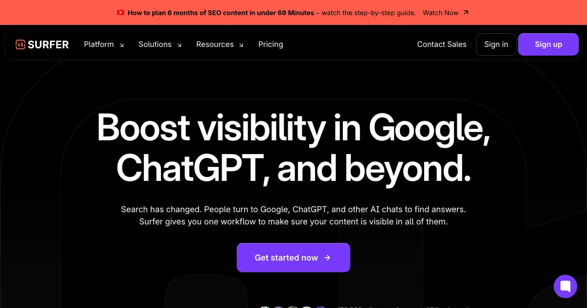Screen dimensions: 587x308
Task: Go to the Pricing page
Action: click(x=271, y=44)
